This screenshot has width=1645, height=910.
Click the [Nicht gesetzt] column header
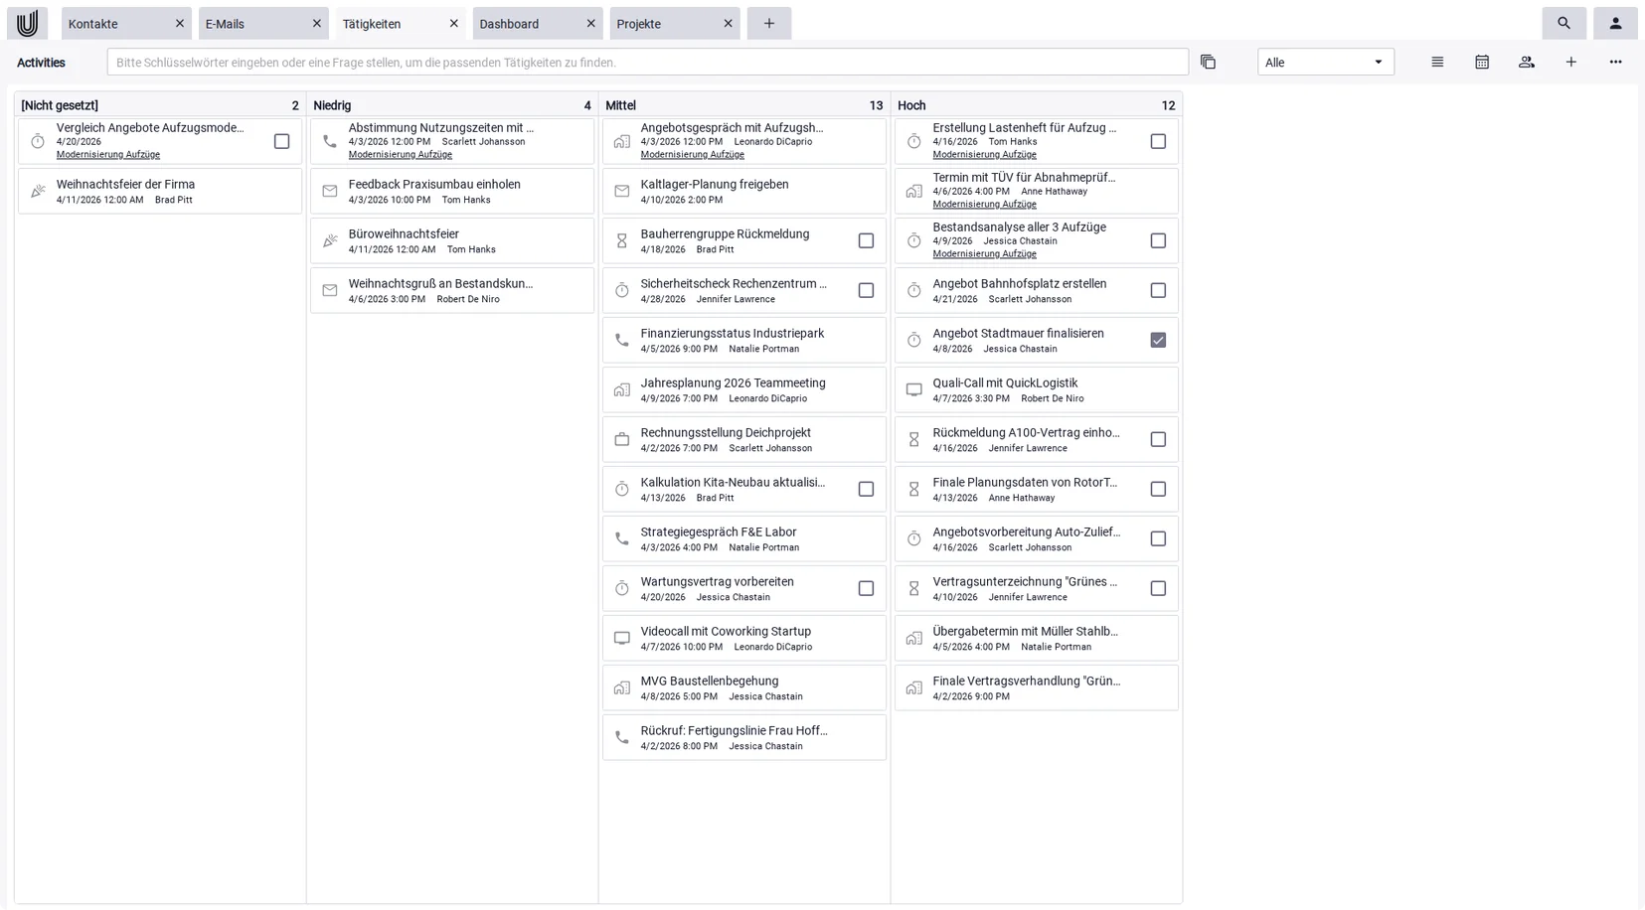(x=160, y=105)
